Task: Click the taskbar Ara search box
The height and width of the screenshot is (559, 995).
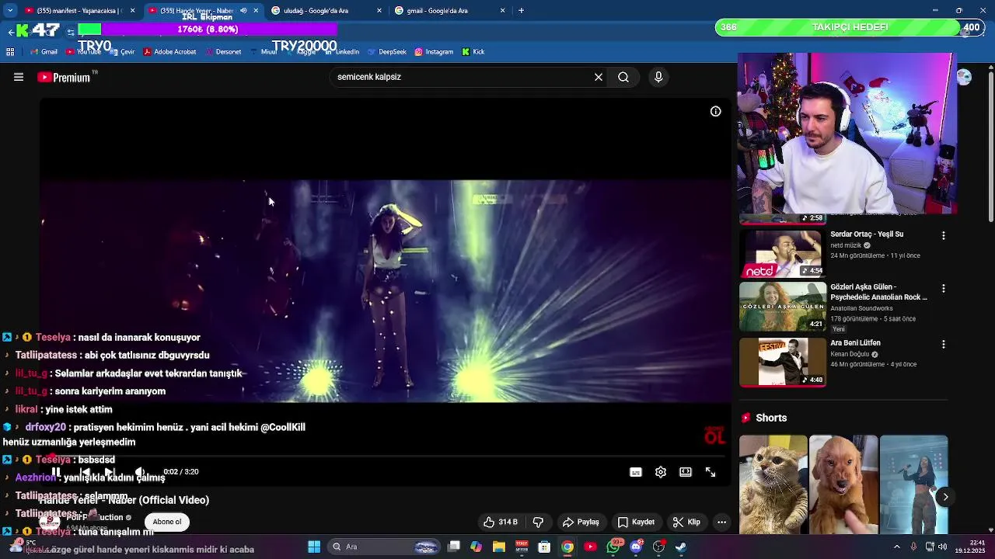Action: (x=385, y=547)
